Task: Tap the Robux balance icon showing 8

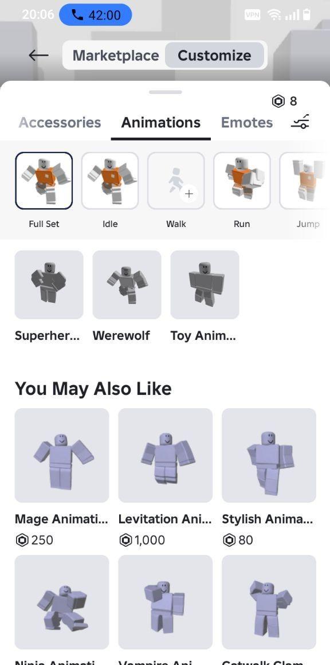Action: click(284, 101)
